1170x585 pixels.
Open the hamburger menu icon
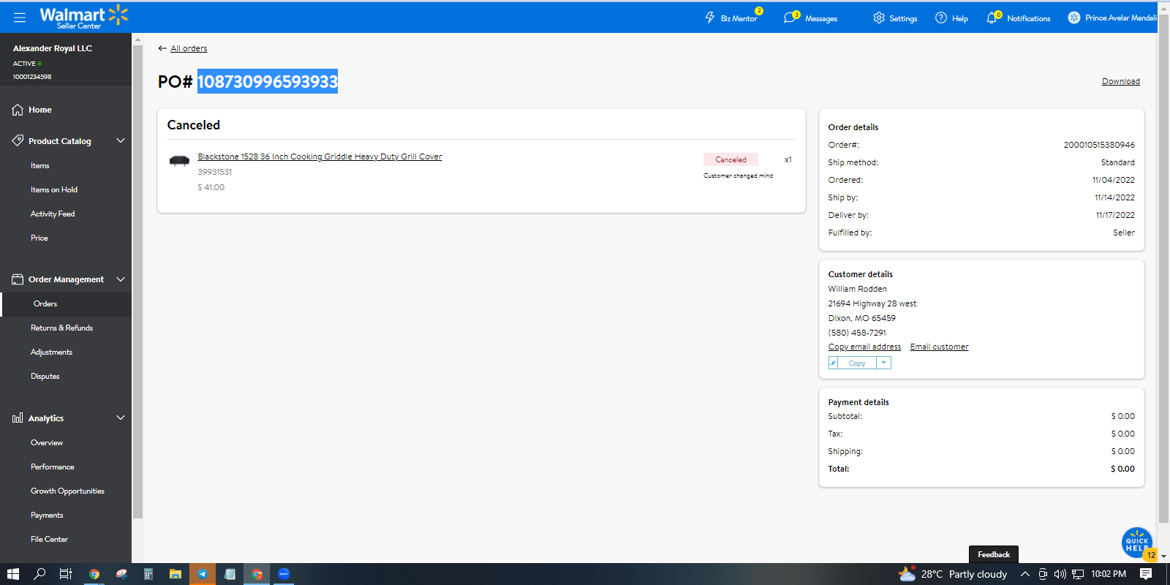point(20,17)
